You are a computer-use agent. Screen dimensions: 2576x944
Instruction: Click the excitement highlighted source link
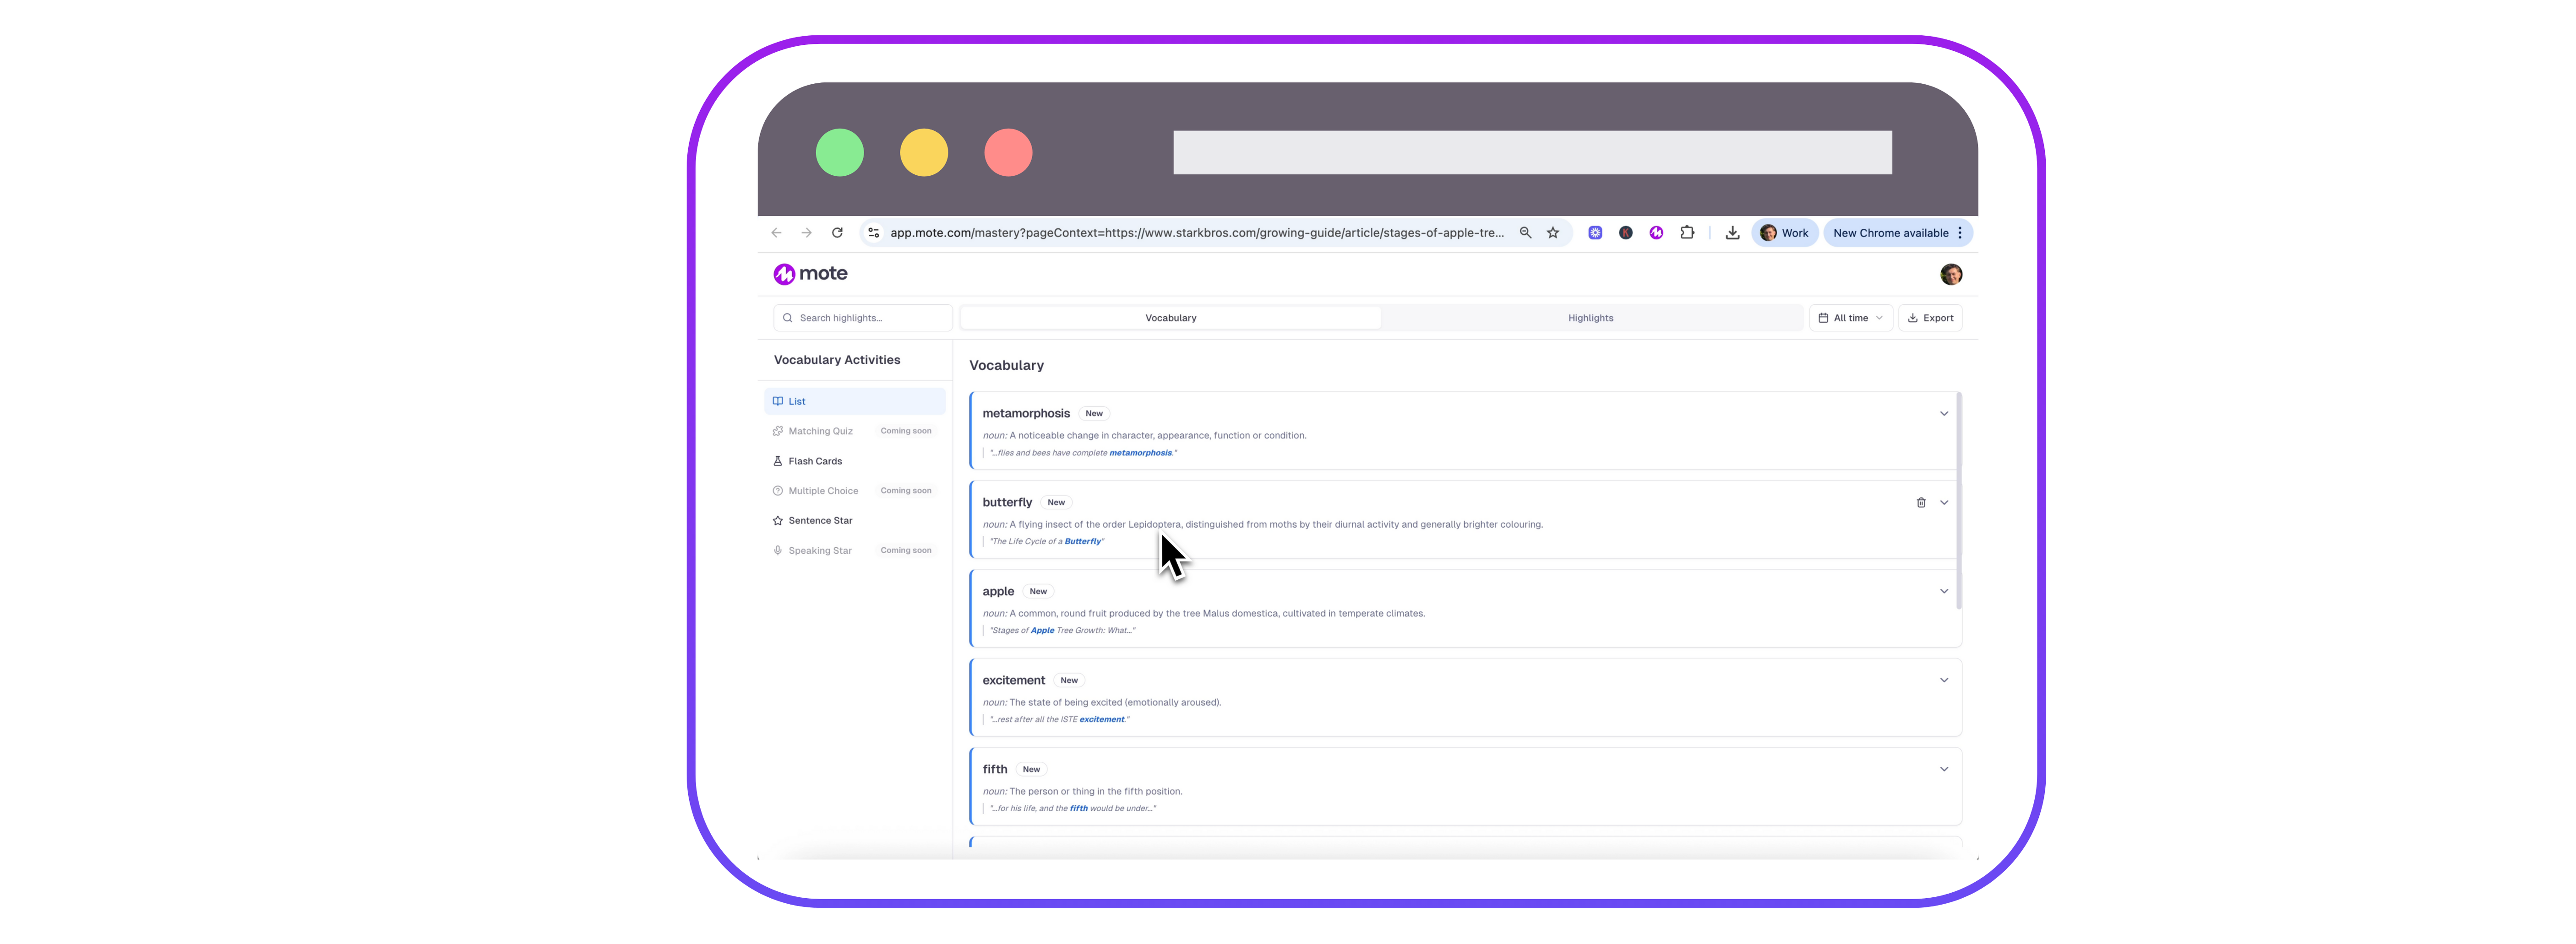point(1102,719)
